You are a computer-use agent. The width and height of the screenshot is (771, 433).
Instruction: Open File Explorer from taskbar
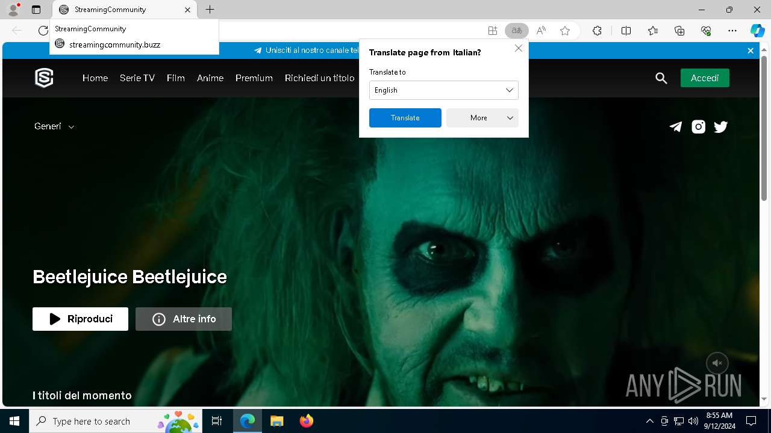coord(276,421)
